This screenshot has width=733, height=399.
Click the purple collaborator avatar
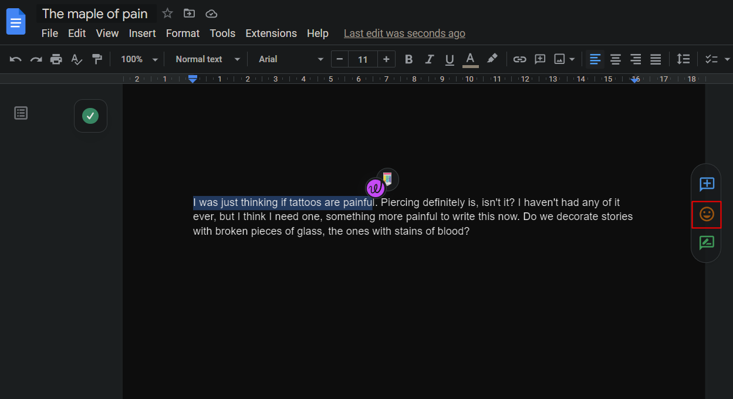coord(376,188)
